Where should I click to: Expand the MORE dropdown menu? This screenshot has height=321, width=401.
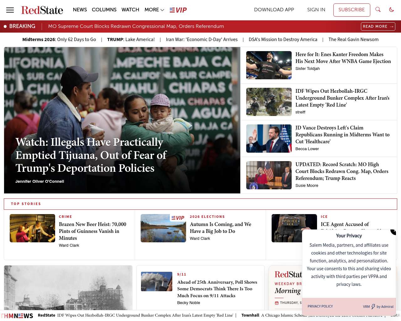click(x=154, y=10)
